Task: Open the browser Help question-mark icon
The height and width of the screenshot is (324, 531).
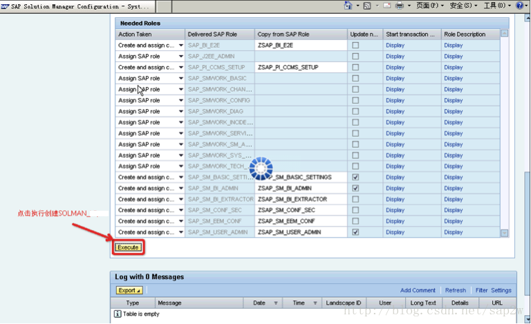Action: 519,6
